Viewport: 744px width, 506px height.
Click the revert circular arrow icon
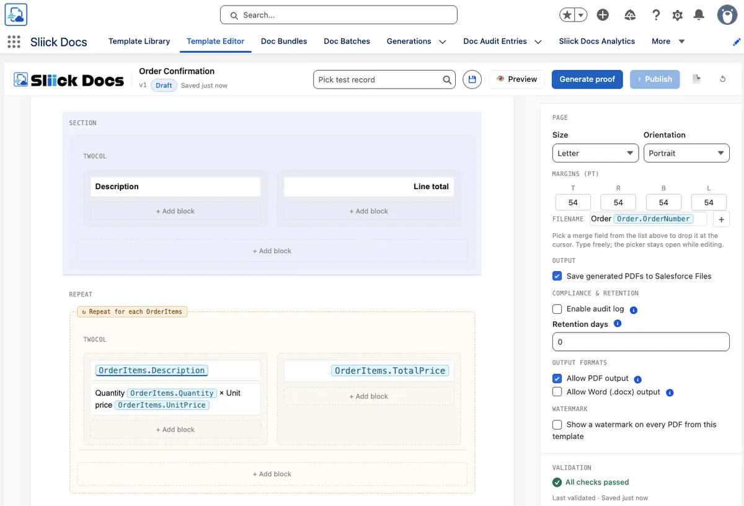click(x=723, y=79)
